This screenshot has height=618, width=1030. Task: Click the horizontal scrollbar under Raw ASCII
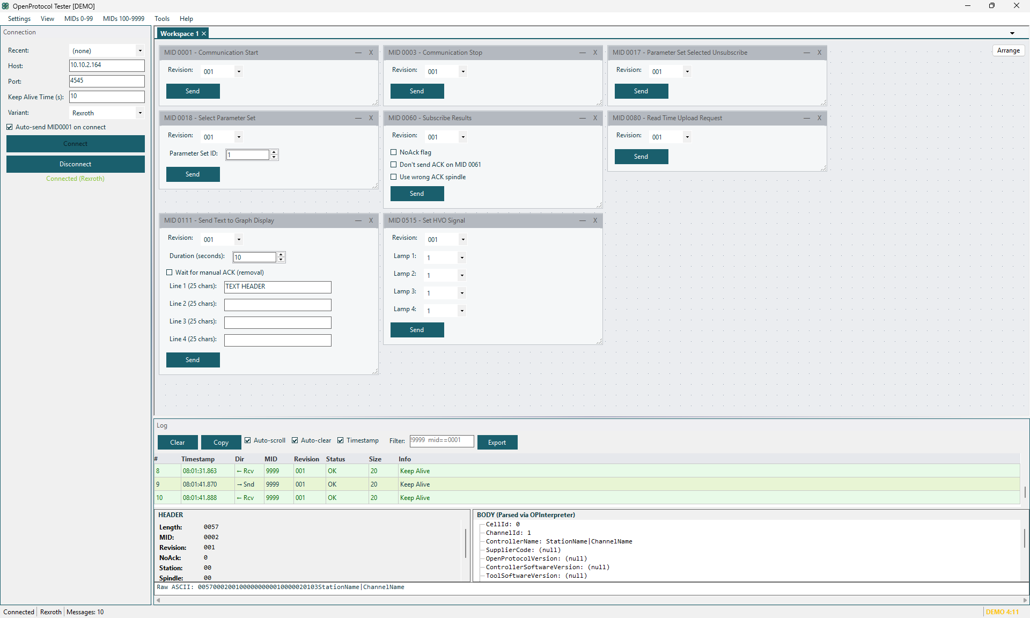(x=591, y=600)
